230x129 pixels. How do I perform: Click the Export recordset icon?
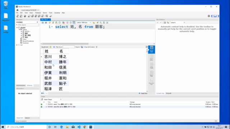pos(82,47)
